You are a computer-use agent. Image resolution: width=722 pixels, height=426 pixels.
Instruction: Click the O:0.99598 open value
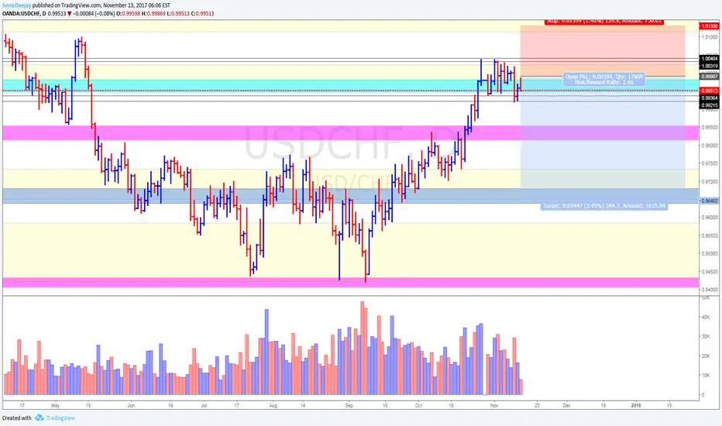click(128, 14)
